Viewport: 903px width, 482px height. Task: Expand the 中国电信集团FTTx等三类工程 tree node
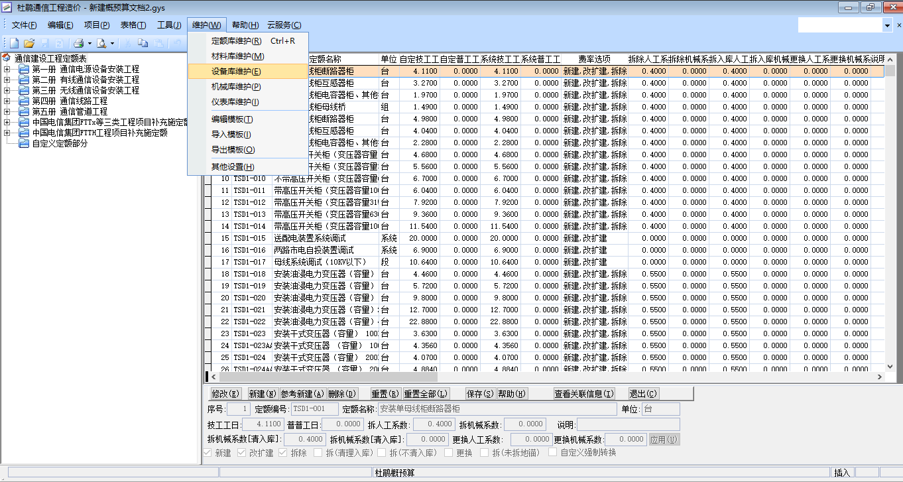click(7, 122)
